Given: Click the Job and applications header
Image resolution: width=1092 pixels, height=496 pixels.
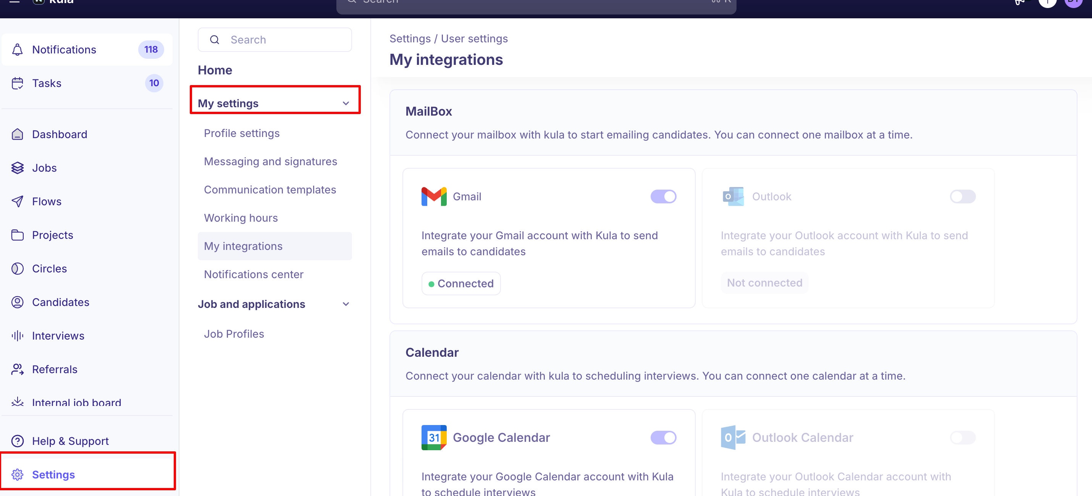Looking at the screenshot, I should coord(275,304).
